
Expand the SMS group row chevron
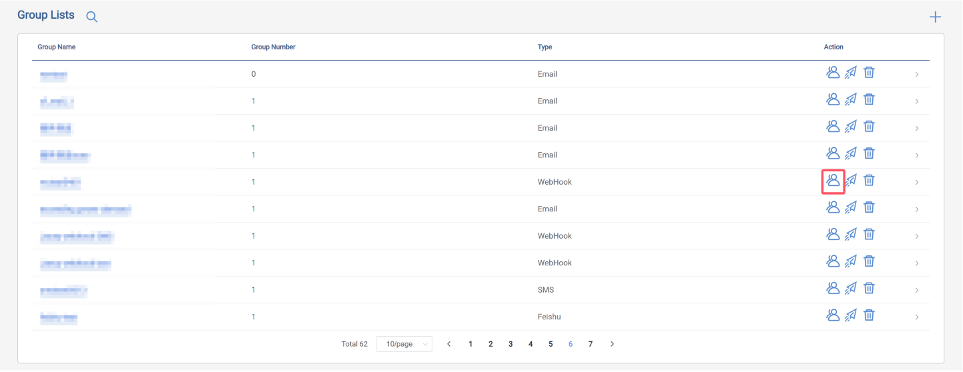916,290
